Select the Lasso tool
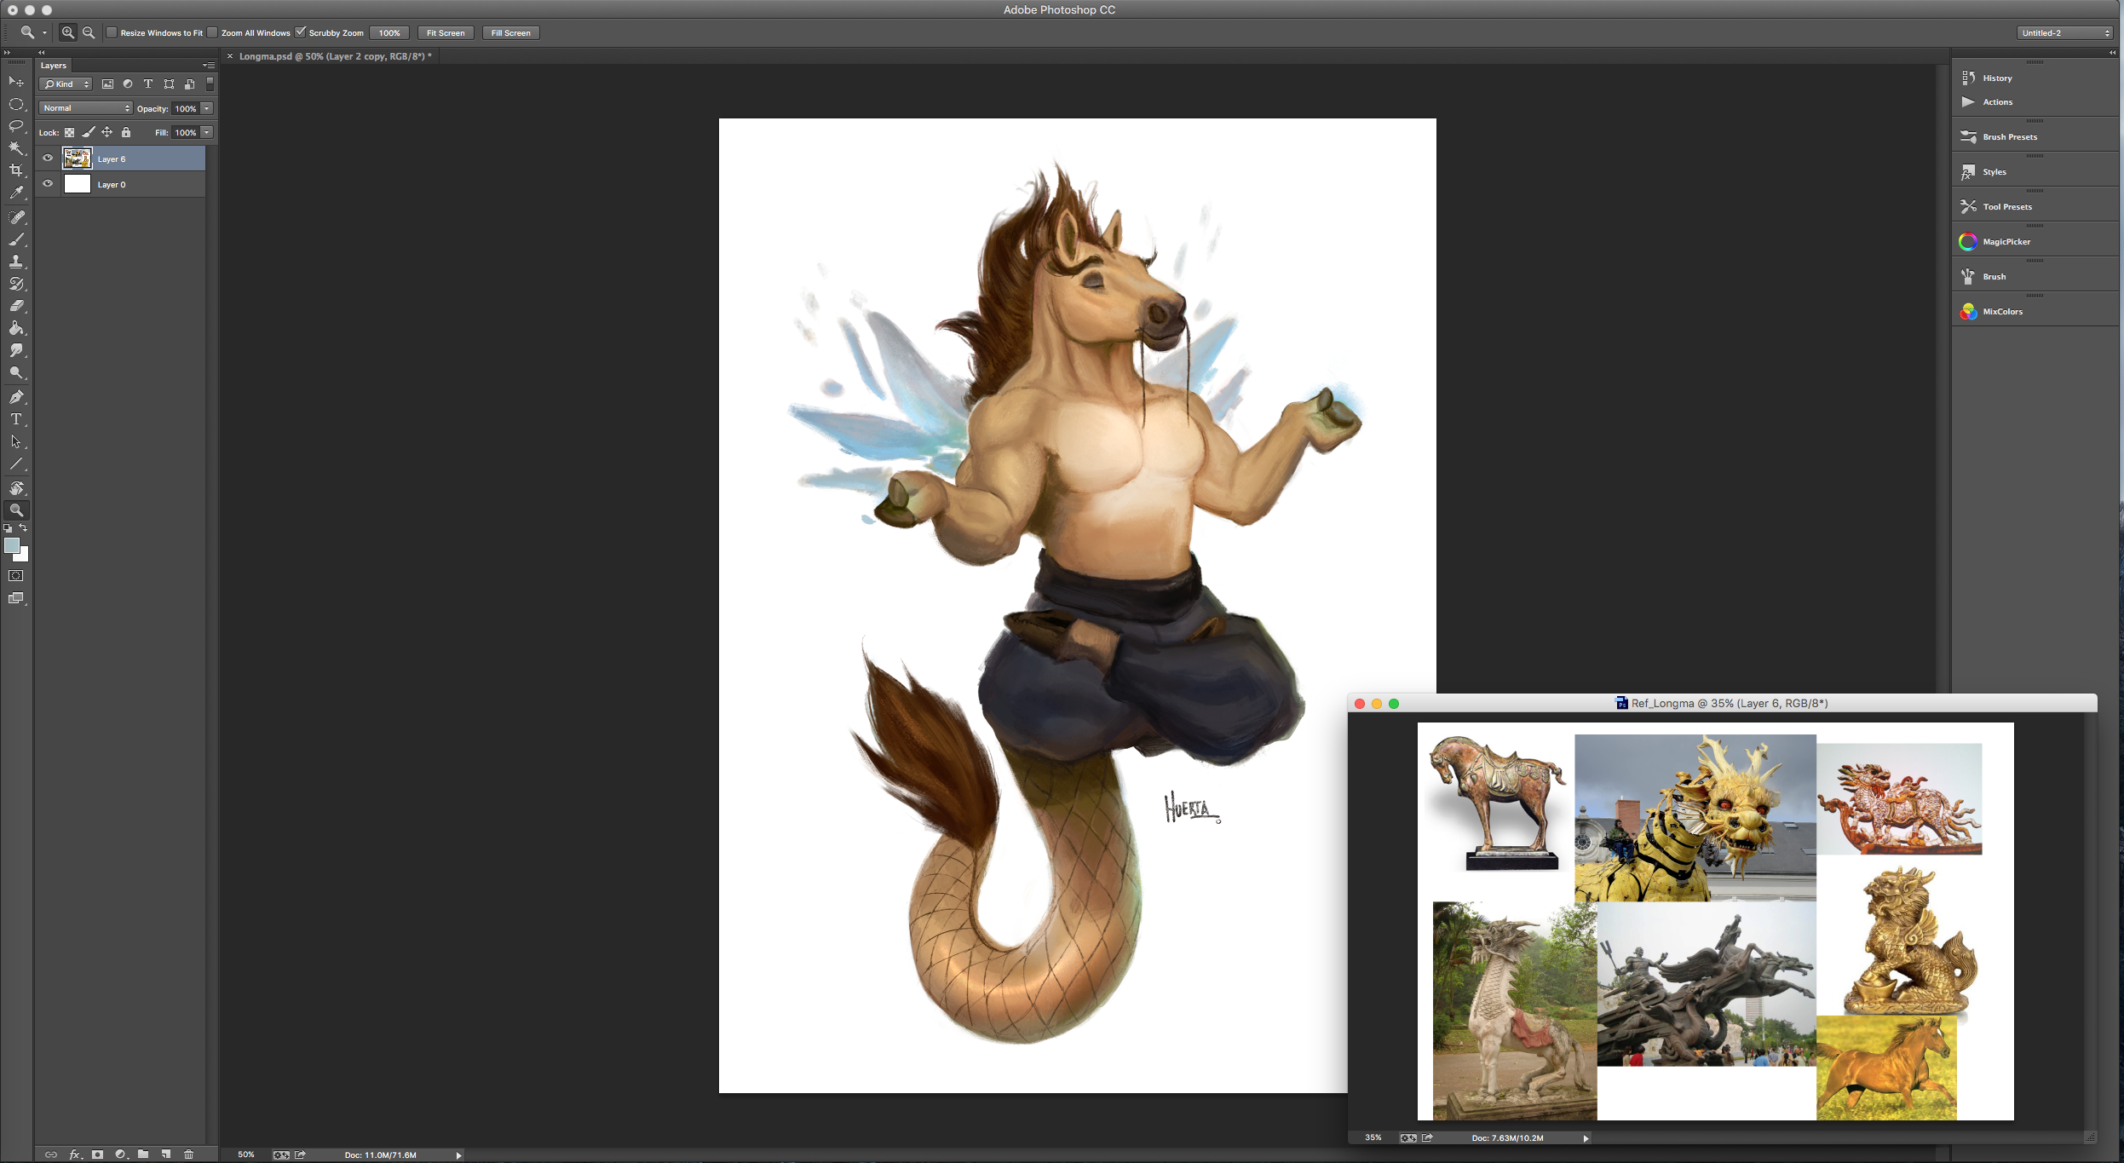2124x1163 pixels. pyautogui.click(x=16, y=126)
